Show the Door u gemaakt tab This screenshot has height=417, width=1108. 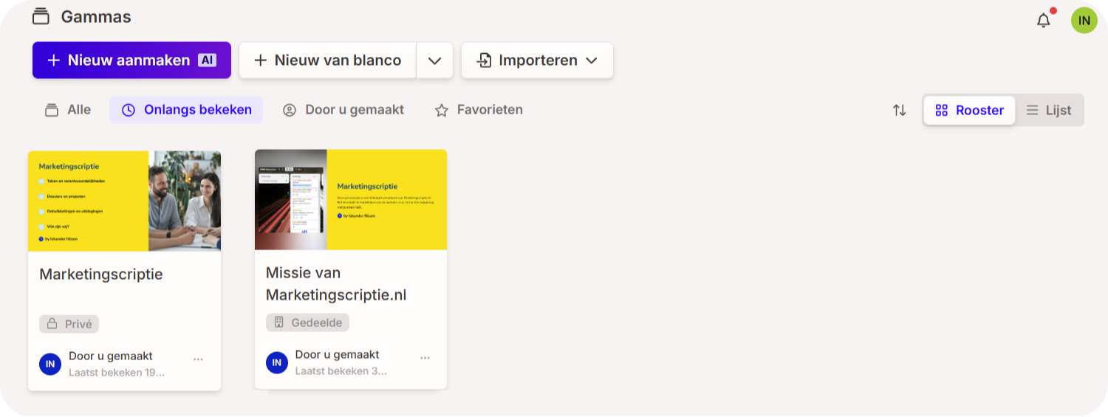[x=343, y=110]
